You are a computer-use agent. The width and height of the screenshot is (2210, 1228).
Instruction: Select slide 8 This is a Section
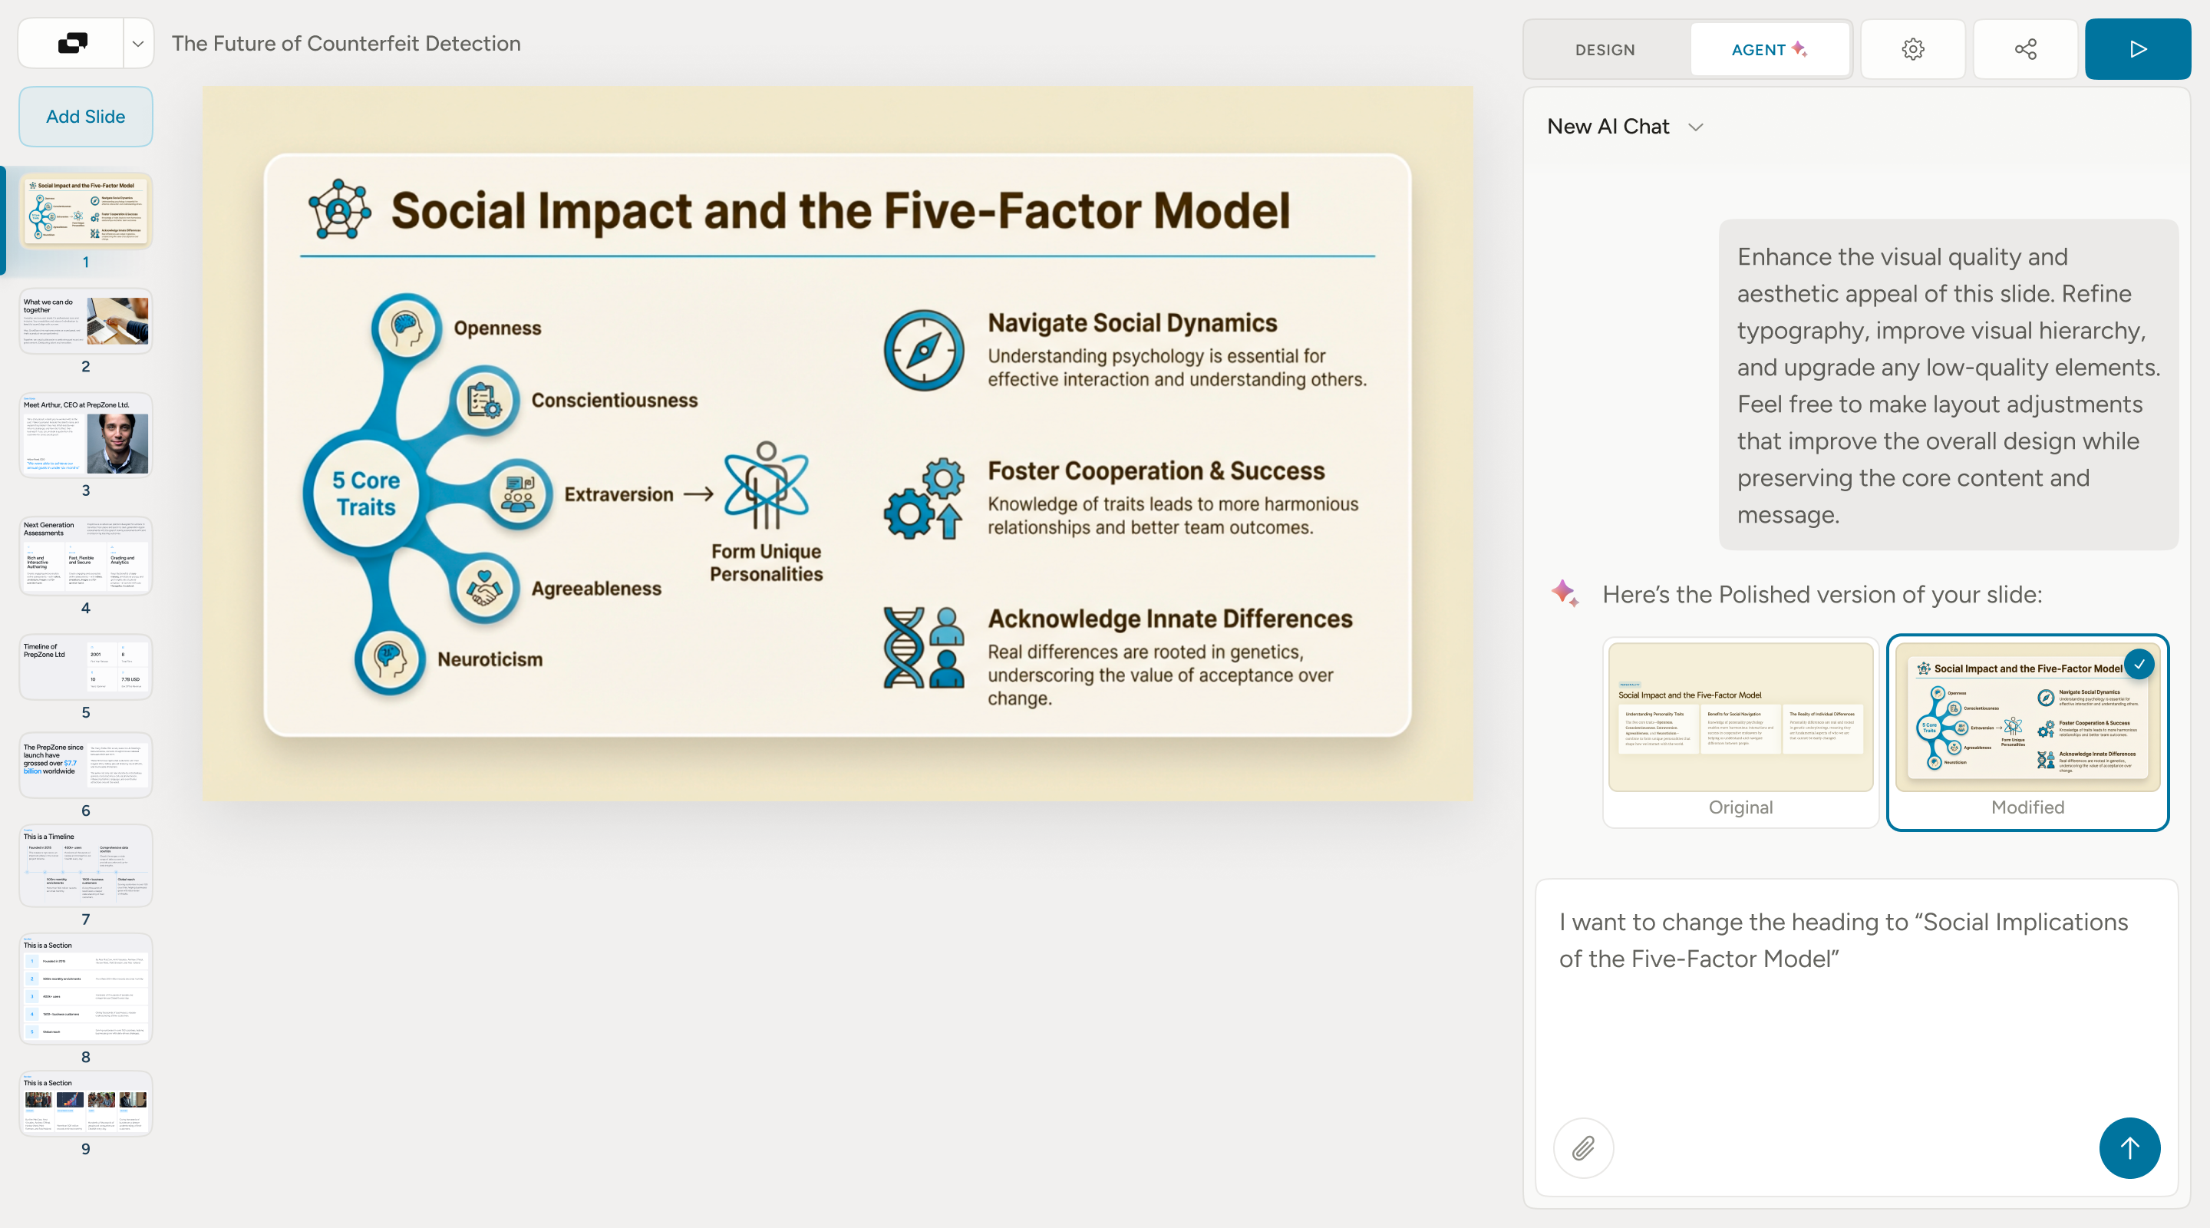coord(86,989)
